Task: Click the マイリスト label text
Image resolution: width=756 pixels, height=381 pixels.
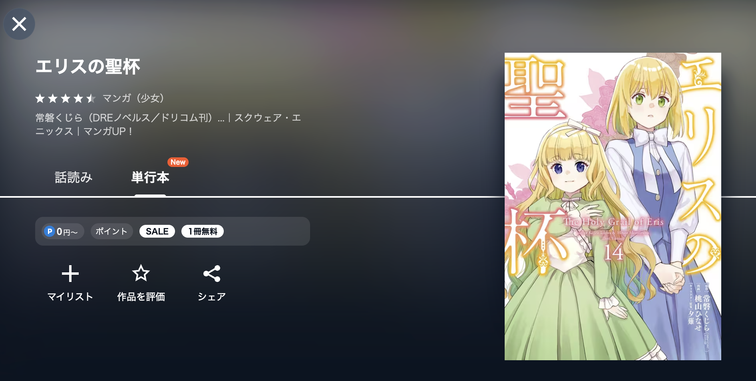Action: point(70,297)
